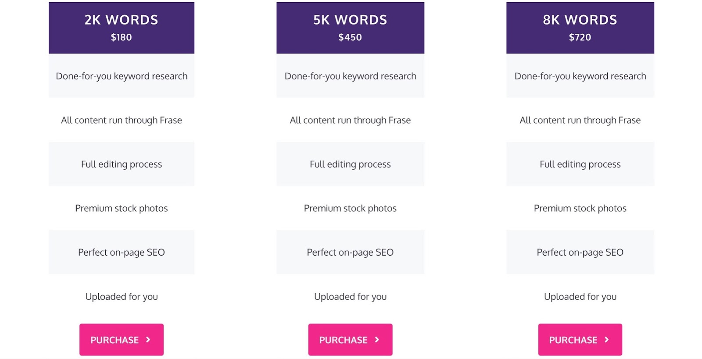Click the chevron arrow on 8K Purchase button
The image size is (702, 359).
(x=607, y=340)
